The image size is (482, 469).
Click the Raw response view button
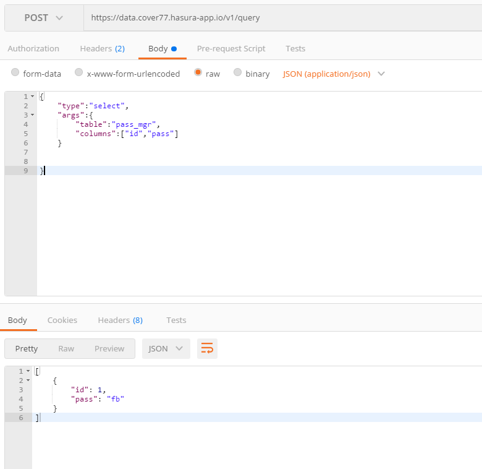(66, 348)
